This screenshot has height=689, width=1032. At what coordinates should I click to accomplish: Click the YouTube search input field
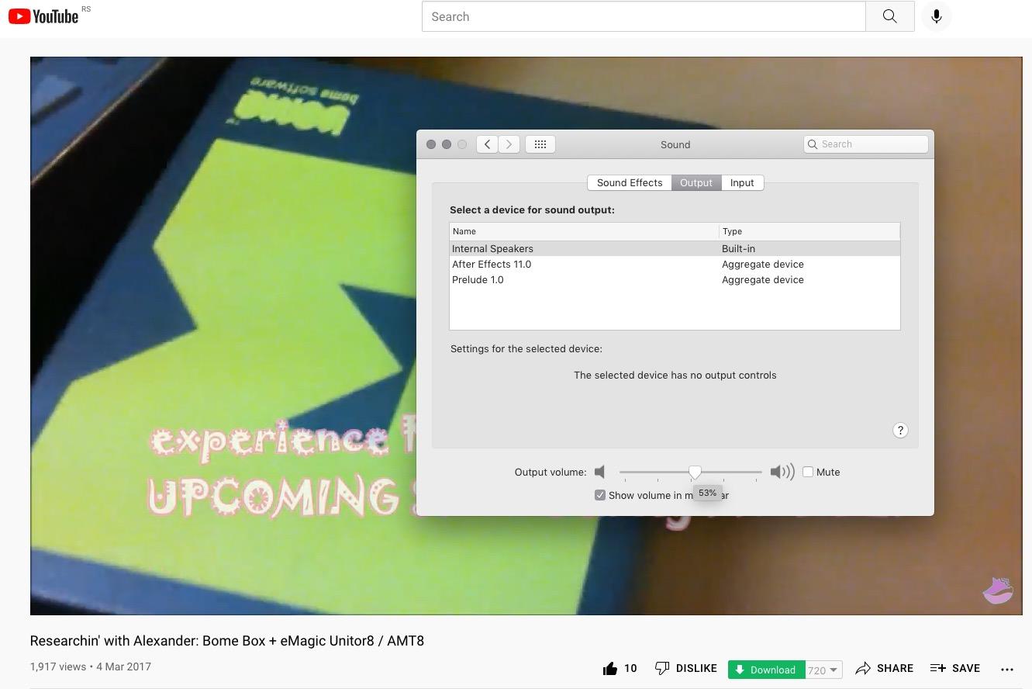click(x=643, y=16)
